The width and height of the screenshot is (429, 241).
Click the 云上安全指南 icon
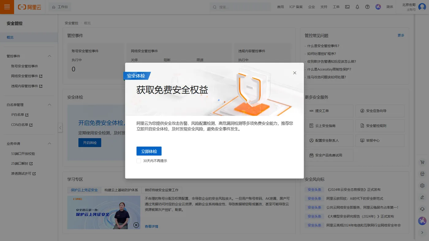pyautogui.click(x=311, y=126)
